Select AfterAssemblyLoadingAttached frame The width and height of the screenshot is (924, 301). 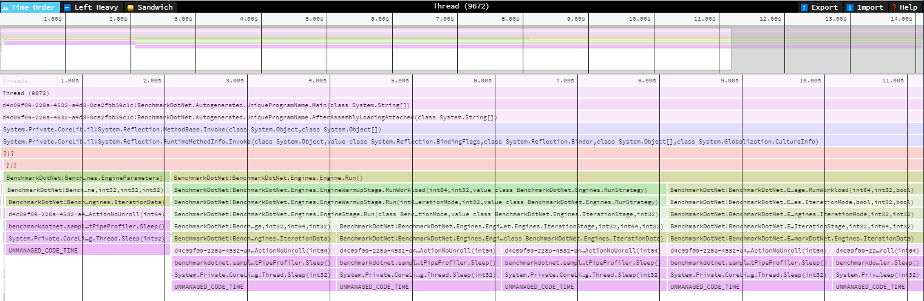tap(462, 117)
